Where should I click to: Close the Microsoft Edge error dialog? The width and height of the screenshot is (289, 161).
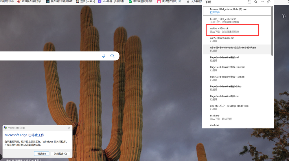click(69, 128)
